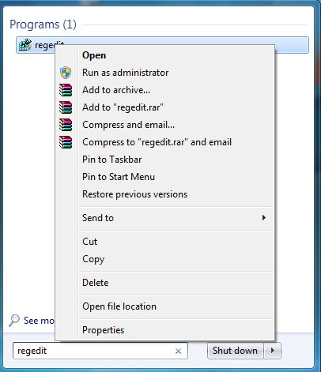
Task: Click the See more results link
Action: [39, 321]
